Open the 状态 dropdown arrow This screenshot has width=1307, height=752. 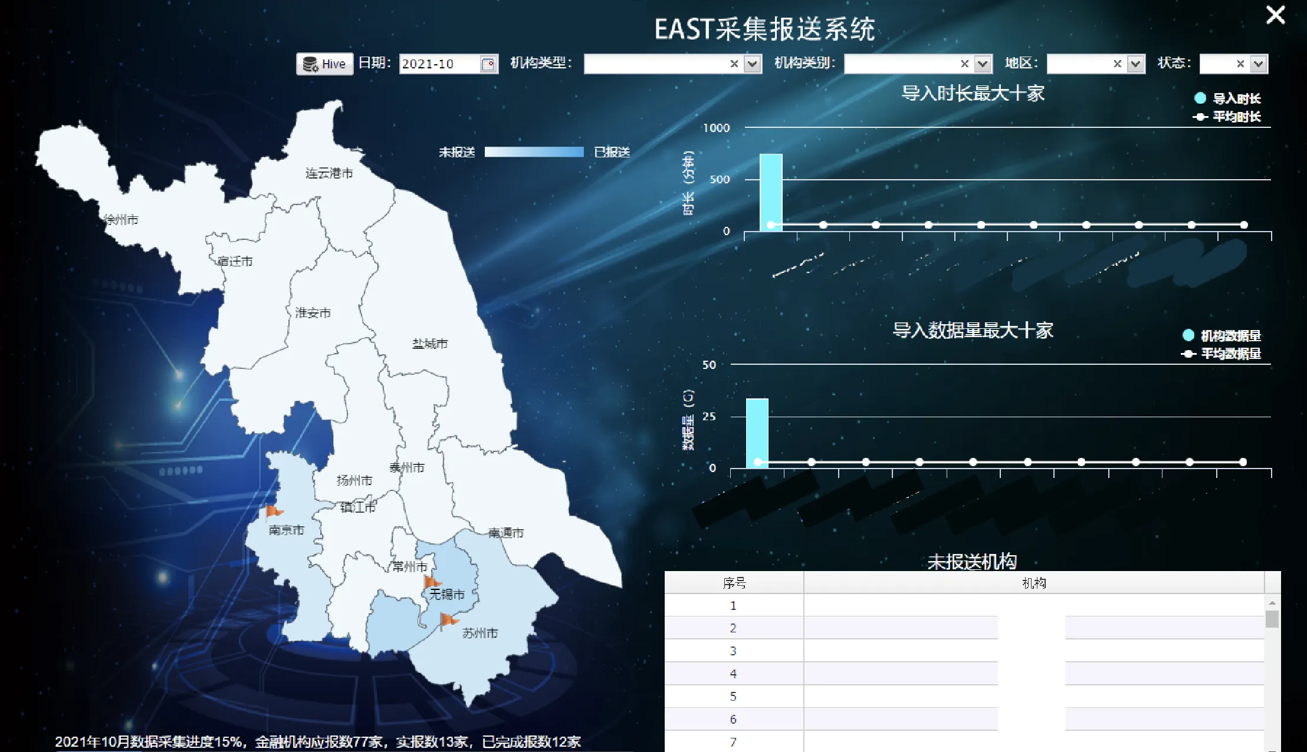click(x=1259, y=64)
